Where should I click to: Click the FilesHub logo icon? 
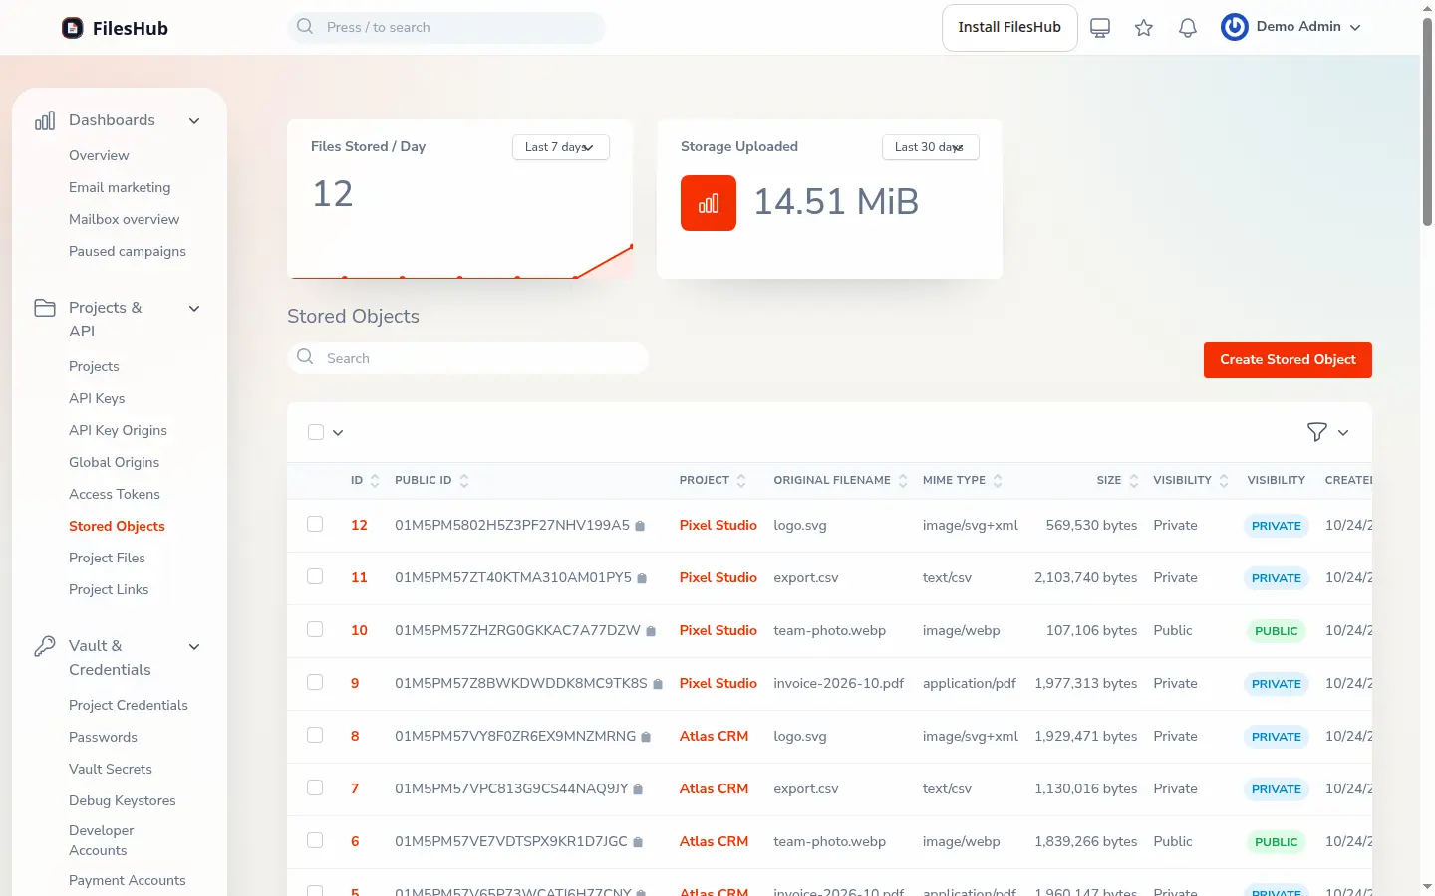[x=73, y=28]
